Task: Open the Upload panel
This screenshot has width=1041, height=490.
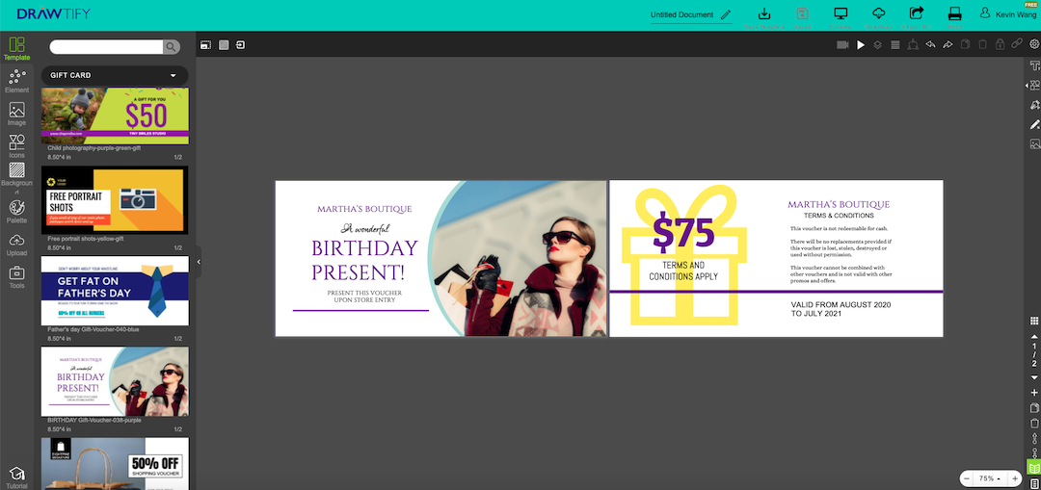Action: tap(16, 244)
